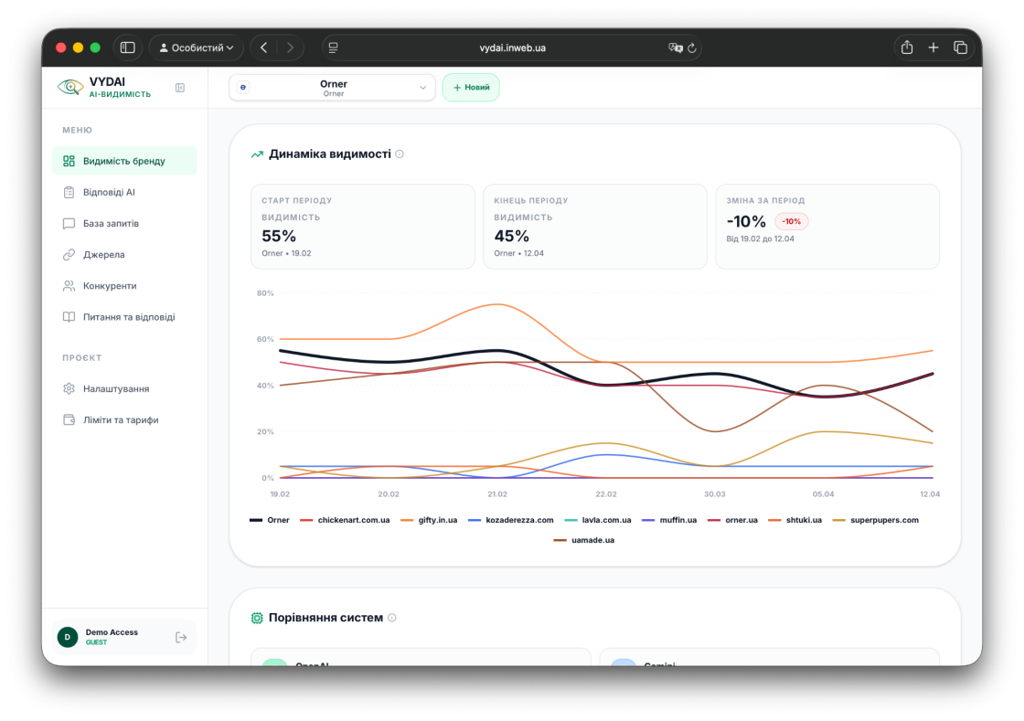The width and height of the screenshot is (1024, 721).
Task: Click the Ліміти та тарифи wallet icon
Action: tap(69, 419)
